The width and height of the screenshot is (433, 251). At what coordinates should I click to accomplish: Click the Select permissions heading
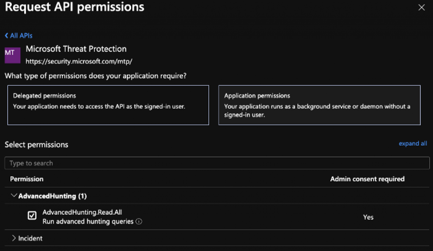point(36,145)
